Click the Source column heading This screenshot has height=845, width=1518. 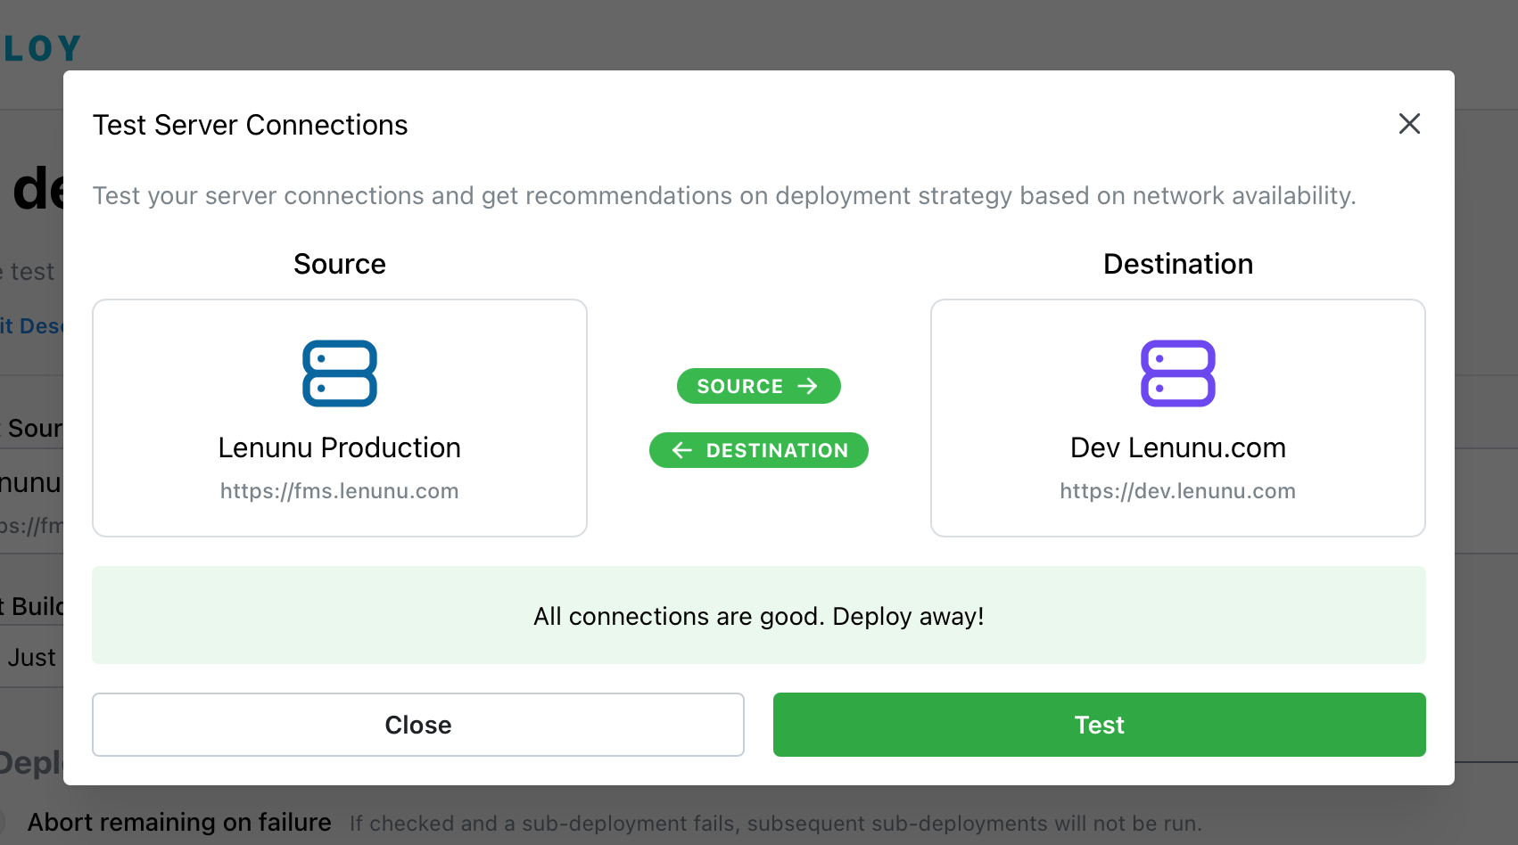coord(340,264)
